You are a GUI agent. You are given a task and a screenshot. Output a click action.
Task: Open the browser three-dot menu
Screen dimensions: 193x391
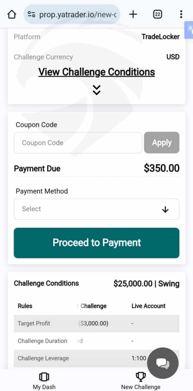pyautogui.click(x=181, y=14)
